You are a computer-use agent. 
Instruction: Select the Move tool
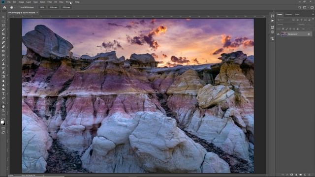[3, 17]
